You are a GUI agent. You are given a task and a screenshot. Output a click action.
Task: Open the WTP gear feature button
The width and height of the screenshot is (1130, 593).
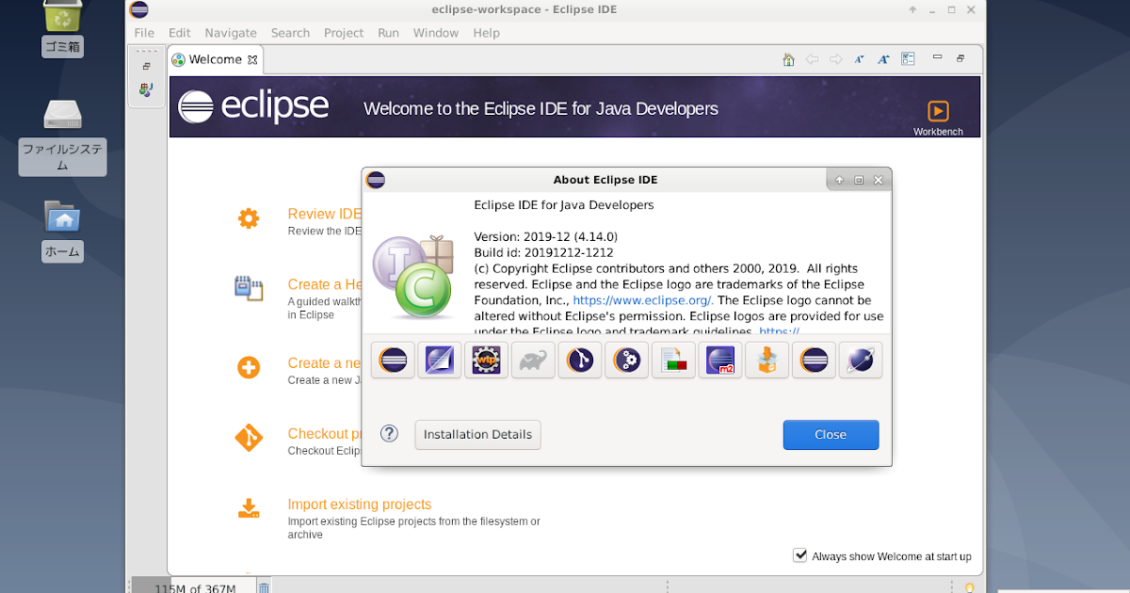pyautogui.click(x=486, y=360)
